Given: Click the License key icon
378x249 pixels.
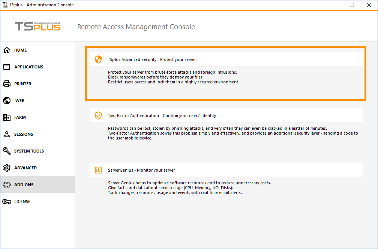Looking at the screenshot, I should coord(7,202).
